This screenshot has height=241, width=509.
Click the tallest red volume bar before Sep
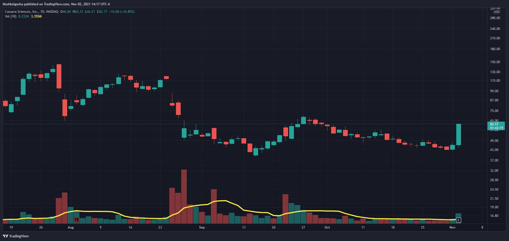point(184,196)
